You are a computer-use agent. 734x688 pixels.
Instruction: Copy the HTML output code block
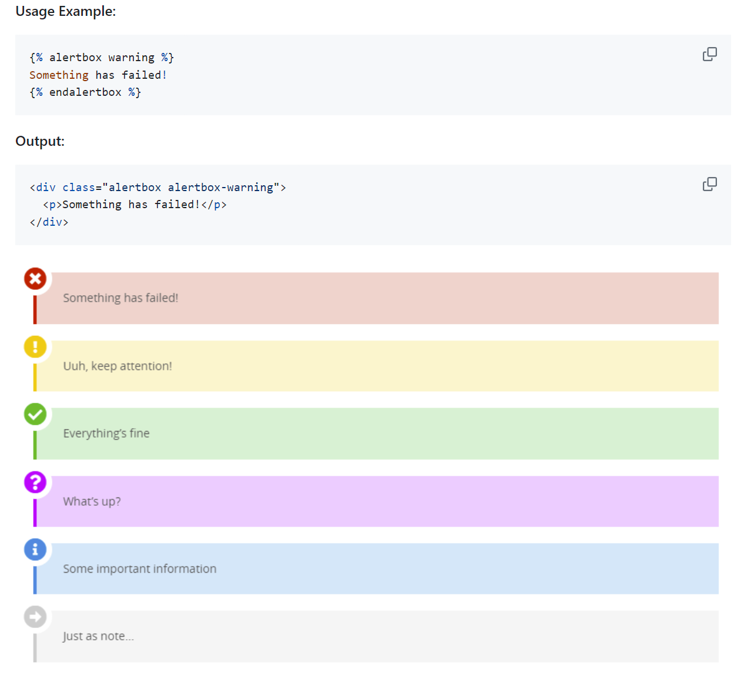(x=709, y=184)
